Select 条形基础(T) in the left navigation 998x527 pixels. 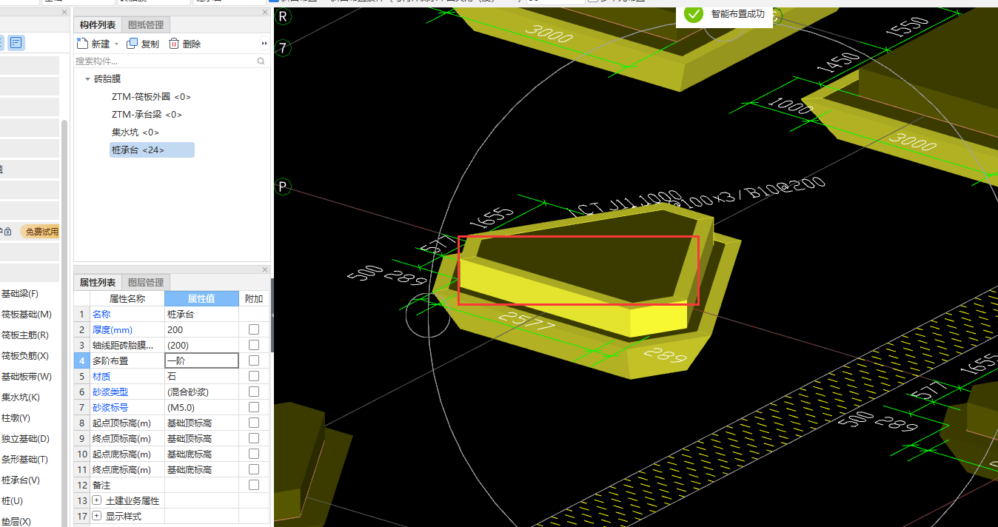(24, 460)
